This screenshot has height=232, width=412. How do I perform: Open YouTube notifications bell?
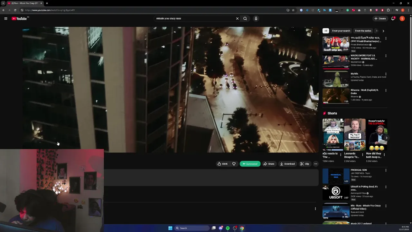tap(393, 18)
